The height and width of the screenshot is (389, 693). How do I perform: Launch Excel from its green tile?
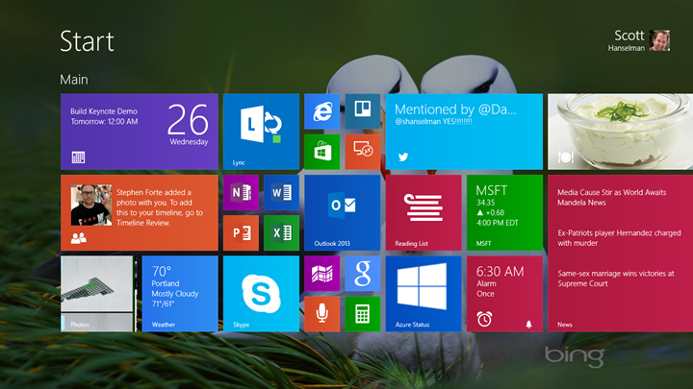coord(281,232)
